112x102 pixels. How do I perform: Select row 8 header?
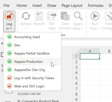pos(76,94)
